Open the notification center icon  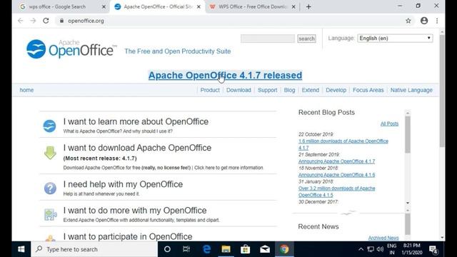pyautogui.click(x=433, y=249)
